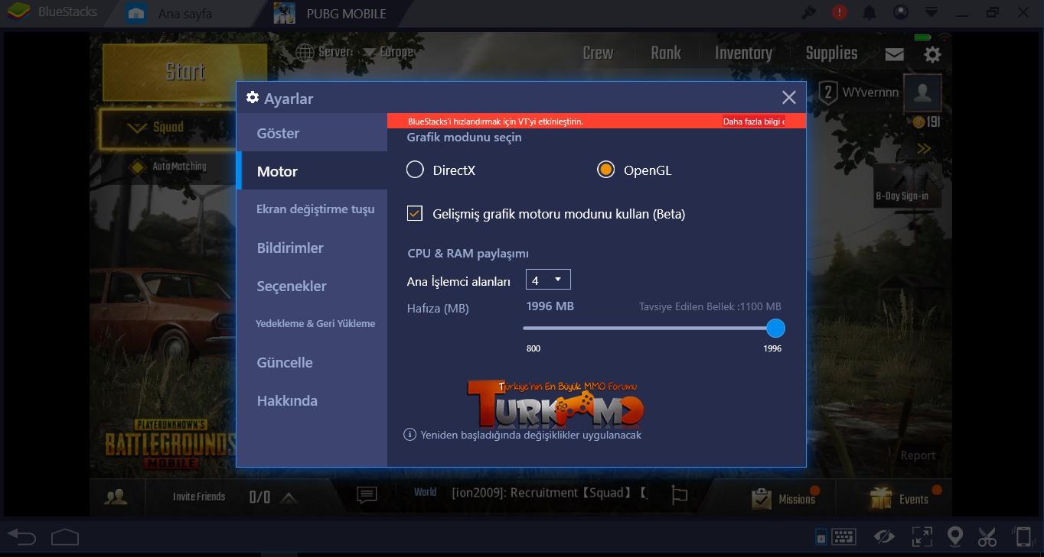
Task: Click the red alert exclamation icon
Action: point(840,13)
